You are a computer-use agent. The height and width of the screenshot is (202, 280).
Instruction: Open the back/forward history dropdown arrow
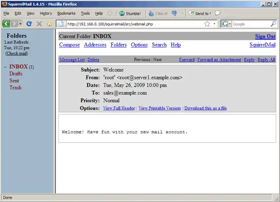(x=20, y=24)
